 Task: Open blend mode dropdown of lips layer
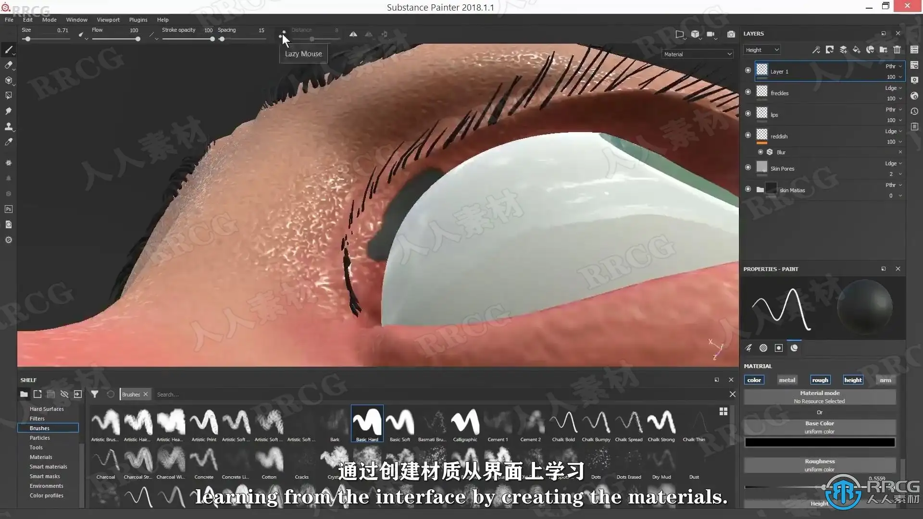894,110
